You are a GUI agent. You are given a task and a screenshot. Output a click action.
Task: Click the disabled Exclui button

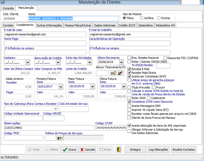105,149
